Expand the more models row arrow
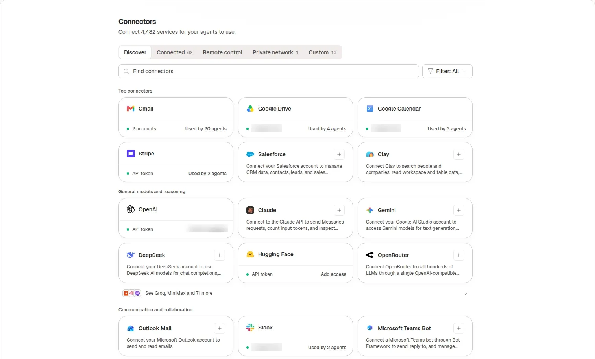Screen dimensions: 595x359 pos(466,293)
